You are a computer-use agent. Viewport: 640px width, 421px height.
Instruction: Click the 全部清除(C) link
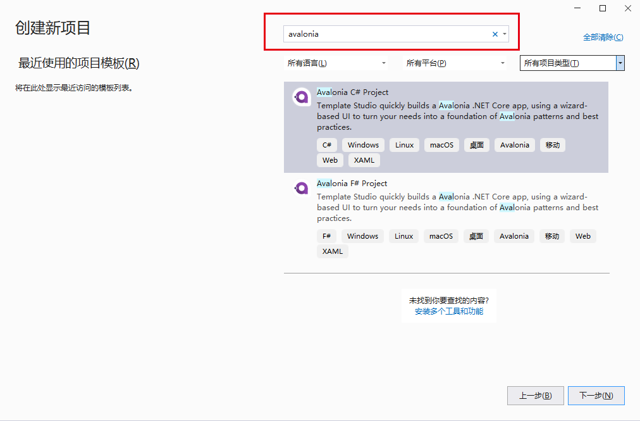pyautogui.click(x=603, y=37)
